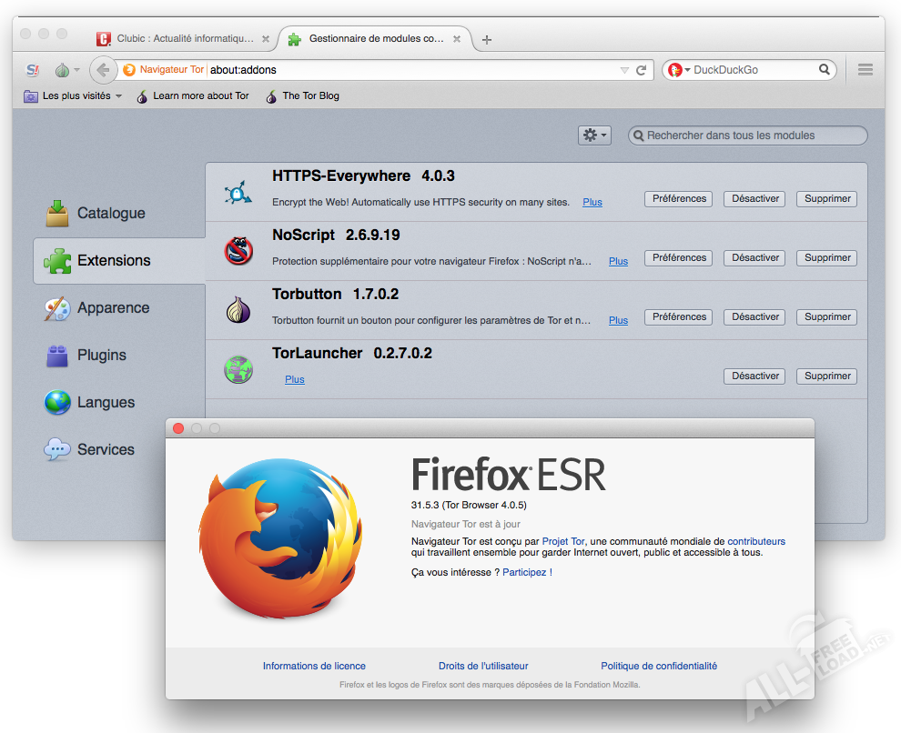Screen dimensions: 901x733
Task: Open a new tab with plus icon
Action: [x=487, y=39]
